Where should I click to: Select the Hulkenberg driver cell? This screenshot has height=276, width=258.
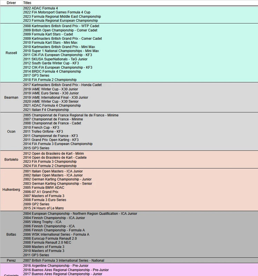[11, 189]
